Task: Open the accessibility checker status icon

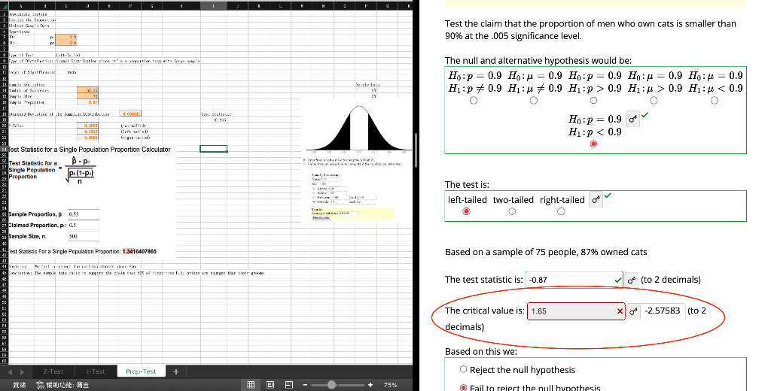Action: pos(63,385)
